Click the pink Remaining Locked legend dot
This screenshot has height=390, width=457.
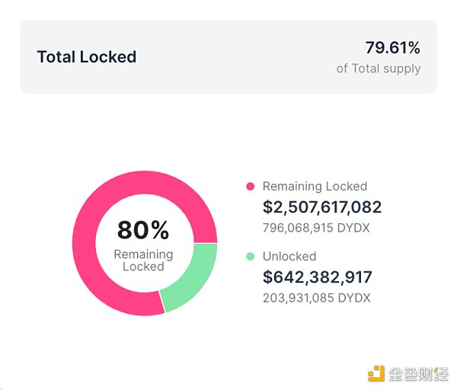(250, 187)
